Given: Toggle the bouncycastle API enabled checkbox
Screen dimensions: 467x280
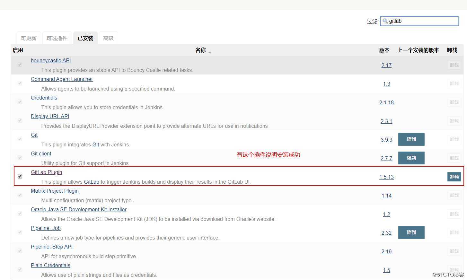Looking at the screenshot, I should coord(20,65).
